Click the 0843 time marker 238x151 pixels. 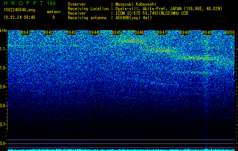pyautogui.click(x=71, y=32)
